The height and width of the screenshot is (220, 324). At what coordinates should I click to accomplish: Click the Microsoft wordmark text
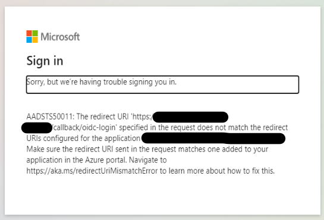(x=60, y=37)
